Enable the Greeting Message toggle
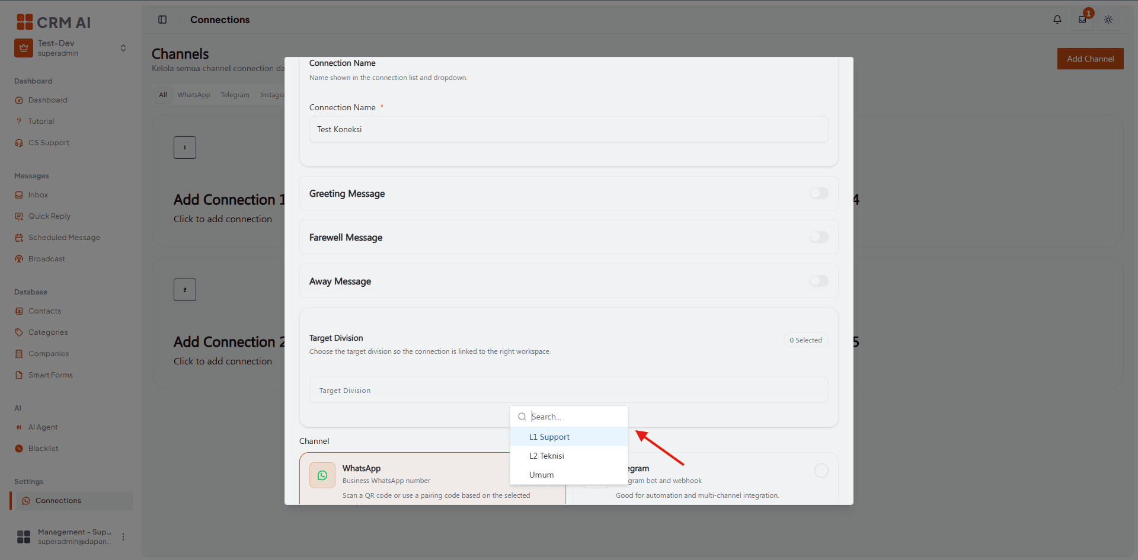Viewport: 1138px width, 560px height. coord(819,193)
